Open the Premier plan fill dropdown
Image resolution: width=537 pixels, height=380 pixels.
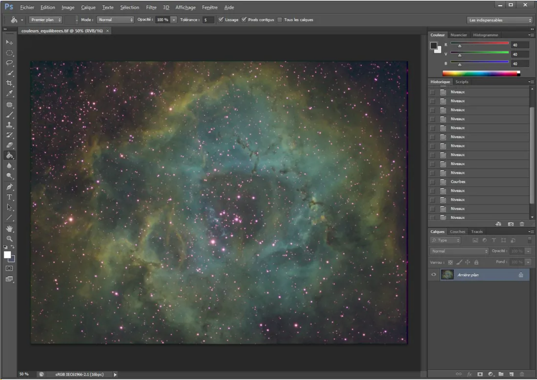pos(46,20)
